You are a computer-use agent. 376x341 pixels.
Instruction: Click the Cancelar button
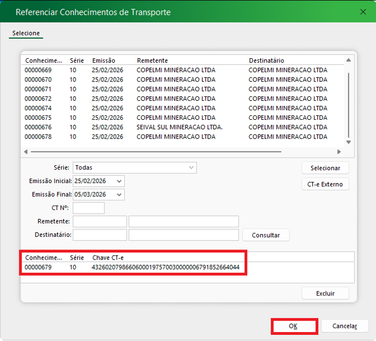[344, 326]
